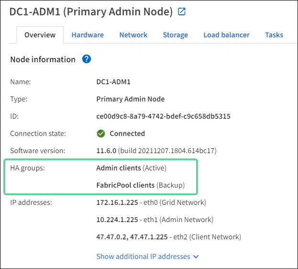Click the DC1-ADM1 page heading
The height and width of the screenshot is (269, 298).
click(x=91, y=12)
